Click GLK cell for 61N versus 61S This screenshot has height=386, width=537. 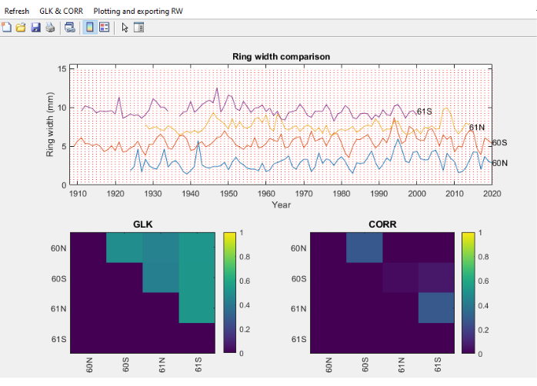197,308
